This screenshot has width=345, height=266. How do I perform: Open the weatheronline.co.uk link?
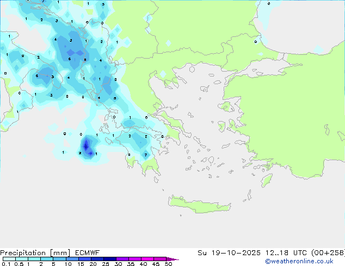(299, 262)
